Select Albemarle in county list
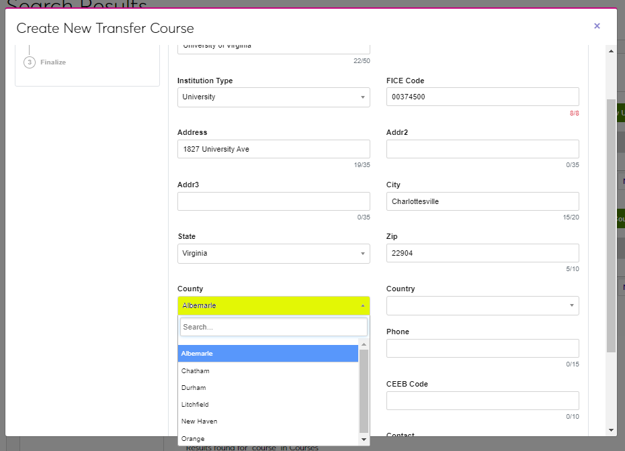This screenshot has height=451, width=625. point(268,354)
